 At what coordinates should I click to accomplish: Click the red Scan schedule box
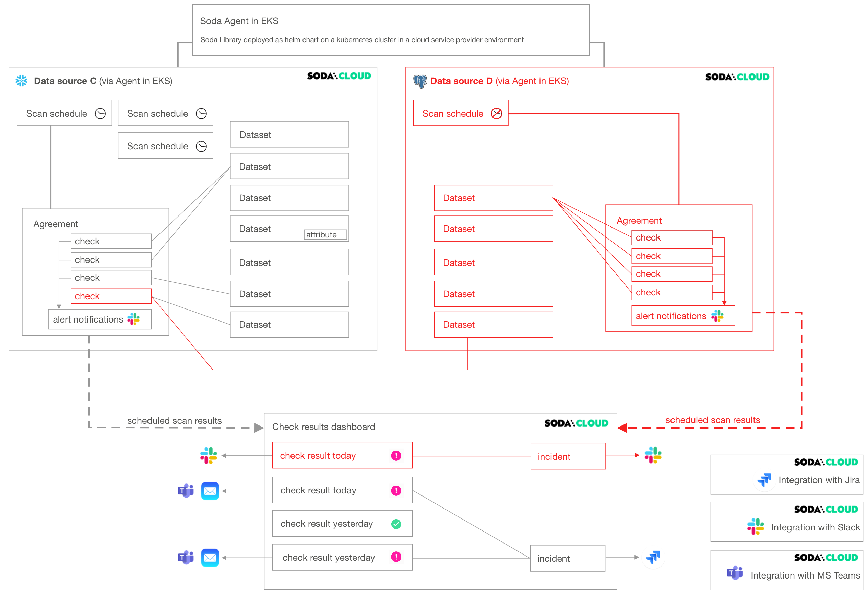[461, 113]
